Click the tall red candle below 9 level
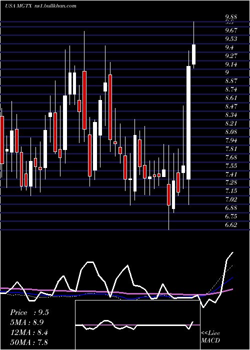 [x=84, y=100]
